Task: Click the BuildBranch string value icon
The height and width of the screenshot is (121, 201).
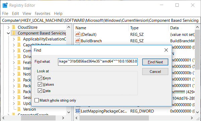Action: point(78,41)
